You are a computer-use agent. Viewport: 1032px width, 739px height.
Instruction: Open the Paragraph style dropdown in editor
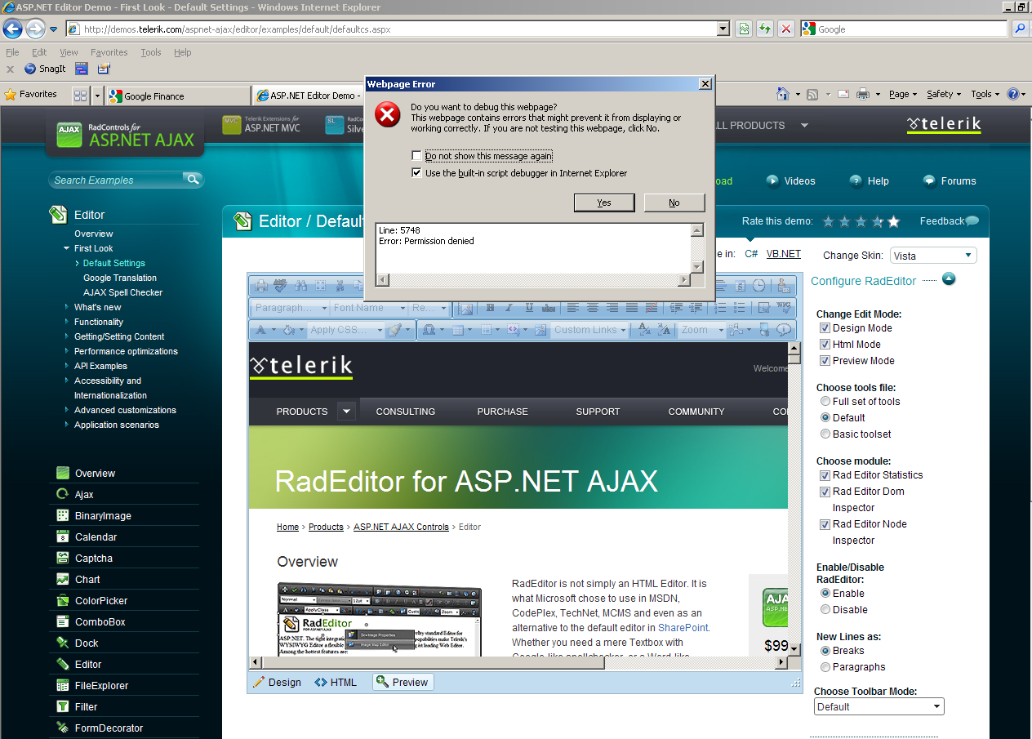point(289,308)
